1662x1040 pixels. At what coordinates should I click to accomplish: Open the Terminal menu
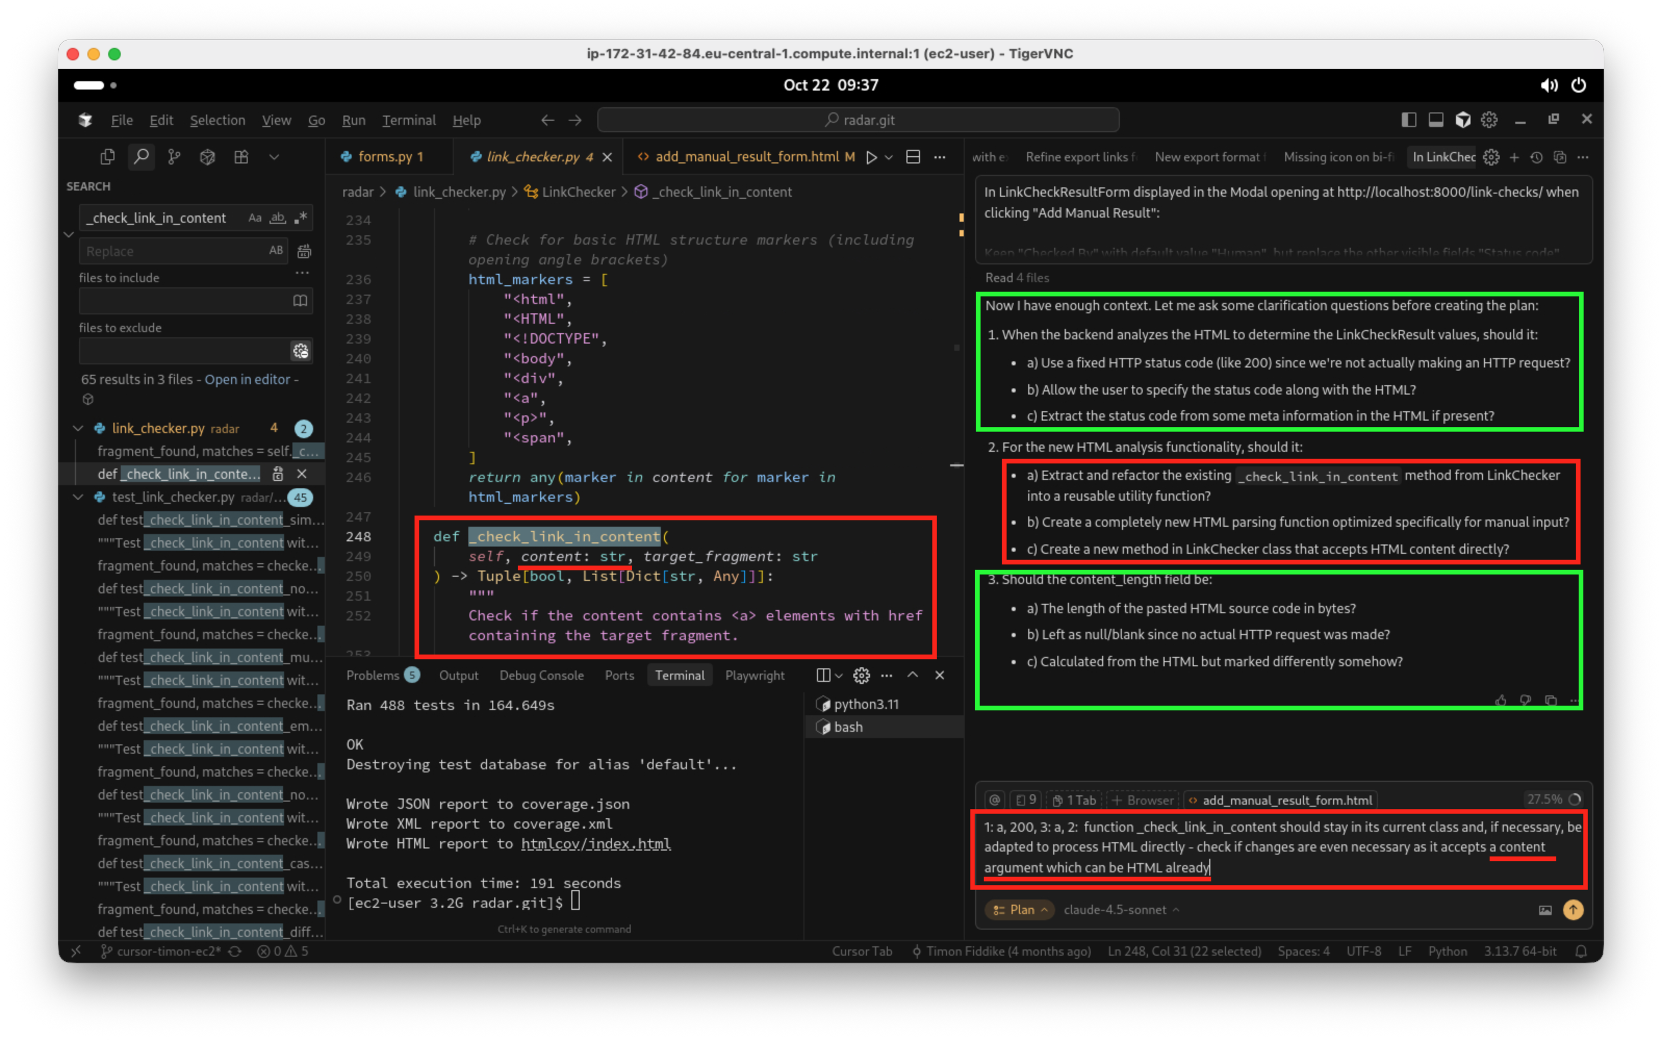click(x=408, y=120)
